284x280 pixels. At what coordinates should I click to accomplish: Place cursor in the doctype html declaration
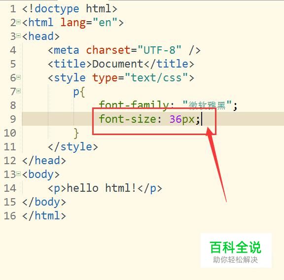[70, 9]
